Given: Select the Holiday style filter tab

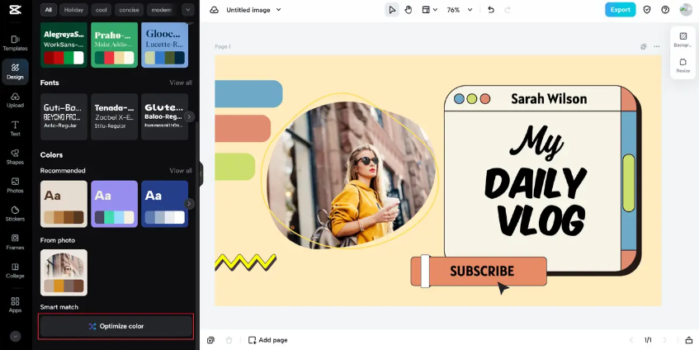Looking at the screenshot, I should [x=73, y=10].
